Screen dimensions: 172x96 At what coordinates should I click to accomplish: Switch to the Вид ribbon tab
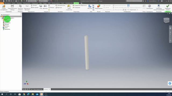[41, 3]
